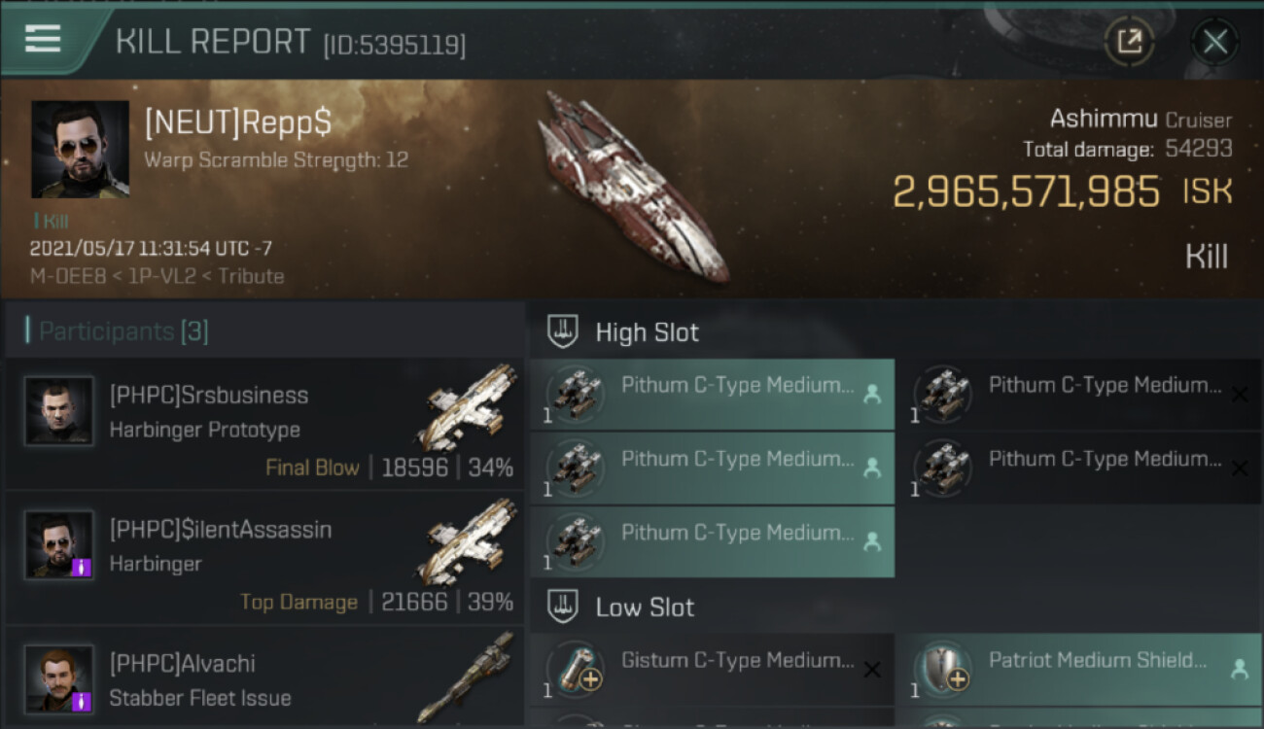Open Srsbusiness pilot portrait
Image resolution: width=1264 pixels, height=729 pixels.
point(59,412)
